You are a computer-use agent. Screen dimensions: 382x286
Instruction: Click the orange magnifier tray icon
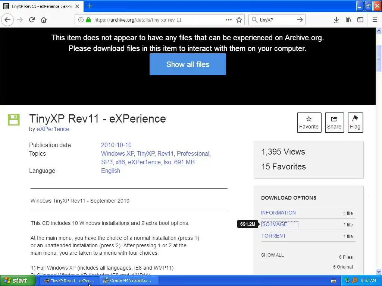354,280
